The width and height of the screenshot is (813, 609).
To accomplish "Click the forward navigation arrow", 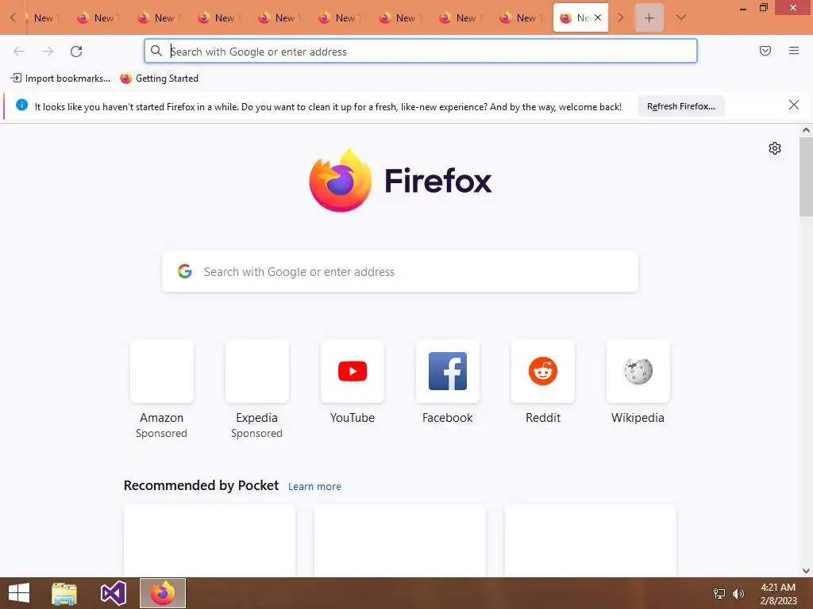I will (48, 52).
